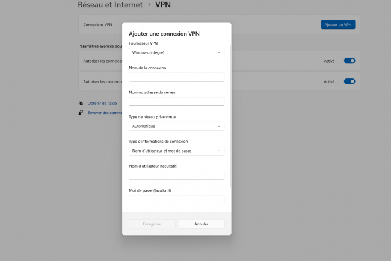Image resolution: width=391 pixels, height=261 pixels.
Task: Open Type d'informations de connexion dropdown
Action: [x=176, y=151]
